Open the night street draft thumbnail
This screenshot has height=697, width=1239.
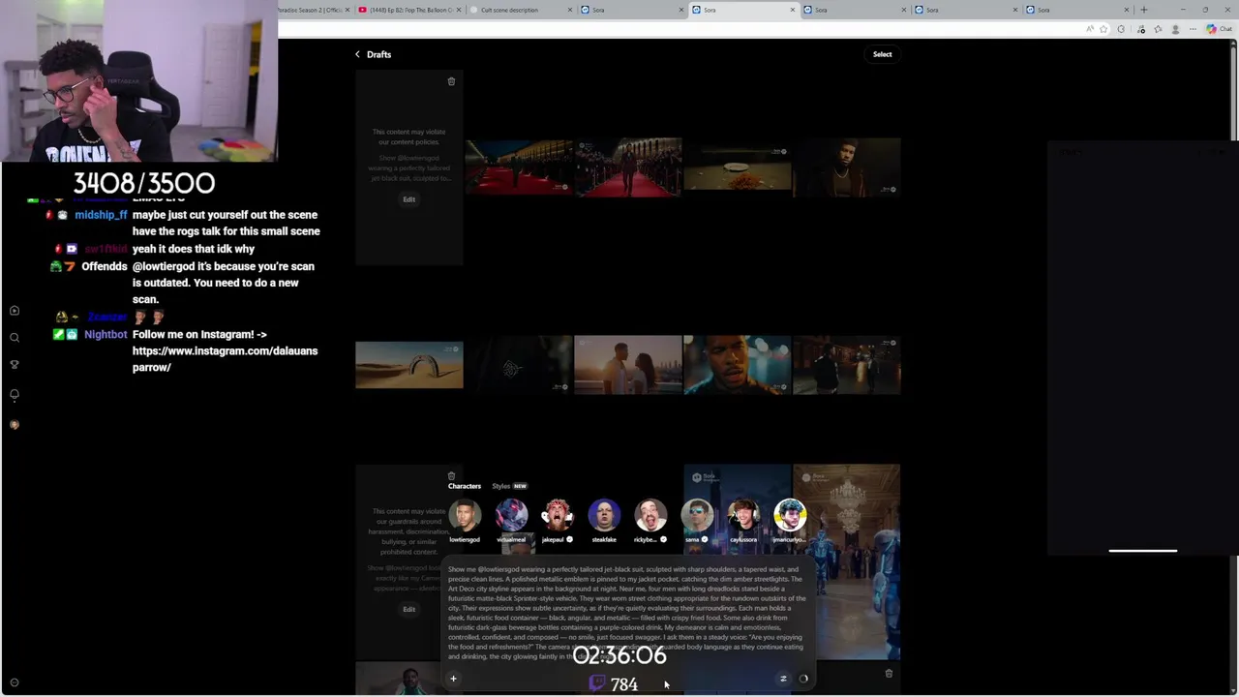[847, 365]
